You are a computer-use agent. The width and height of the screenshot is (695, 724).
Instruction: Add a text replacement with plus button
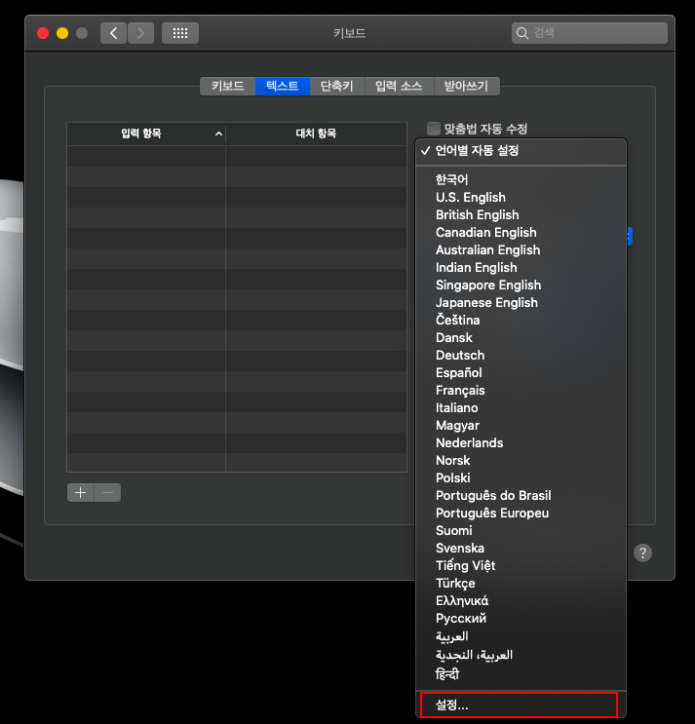click(80, 493)
